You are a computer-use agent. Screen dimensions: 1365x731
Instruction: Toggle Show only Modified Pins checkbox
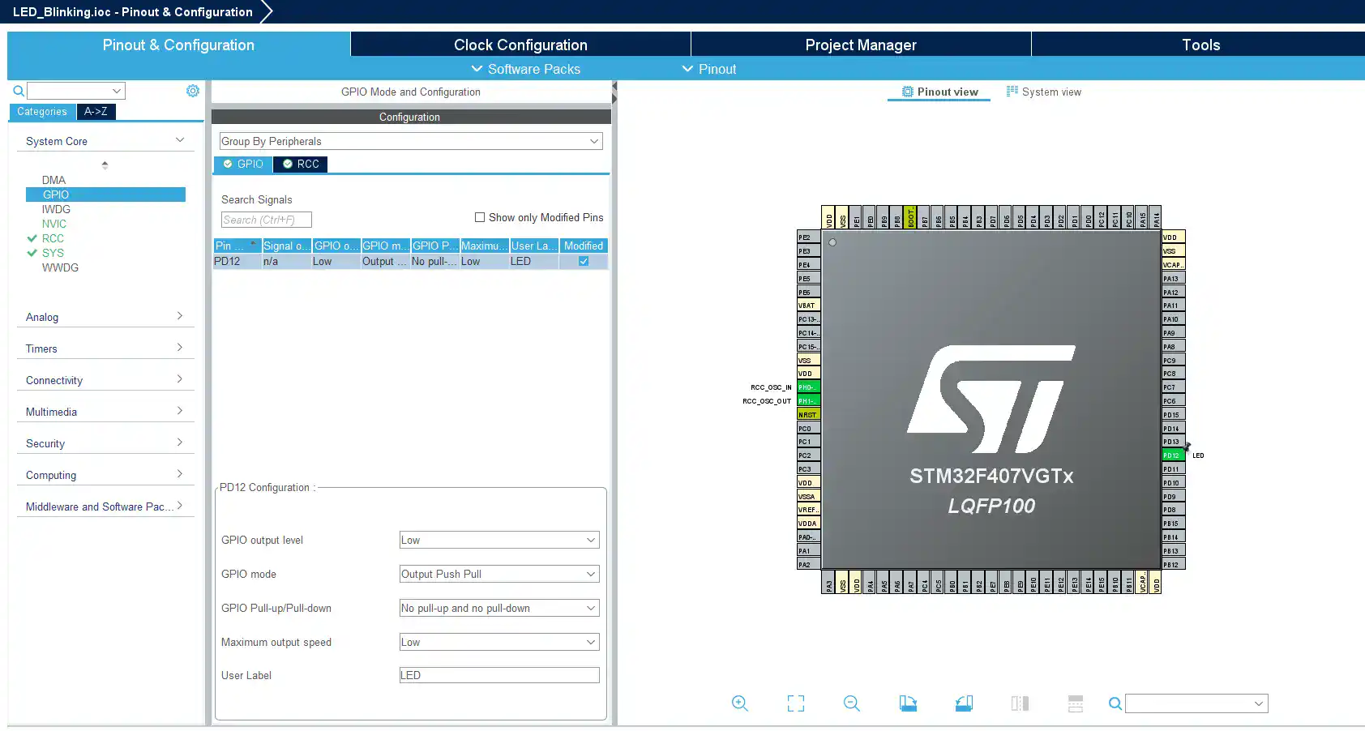(480, 217)
